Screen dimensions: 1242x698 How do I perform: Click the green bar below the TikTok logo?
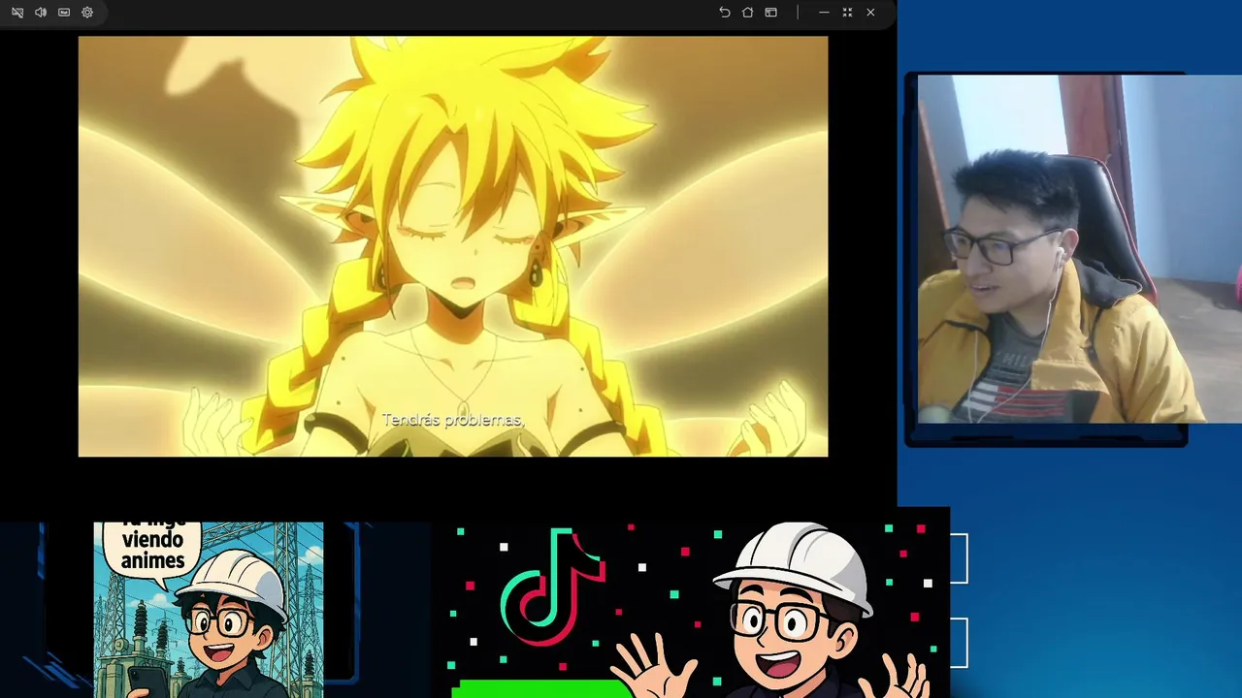[541, 689]
